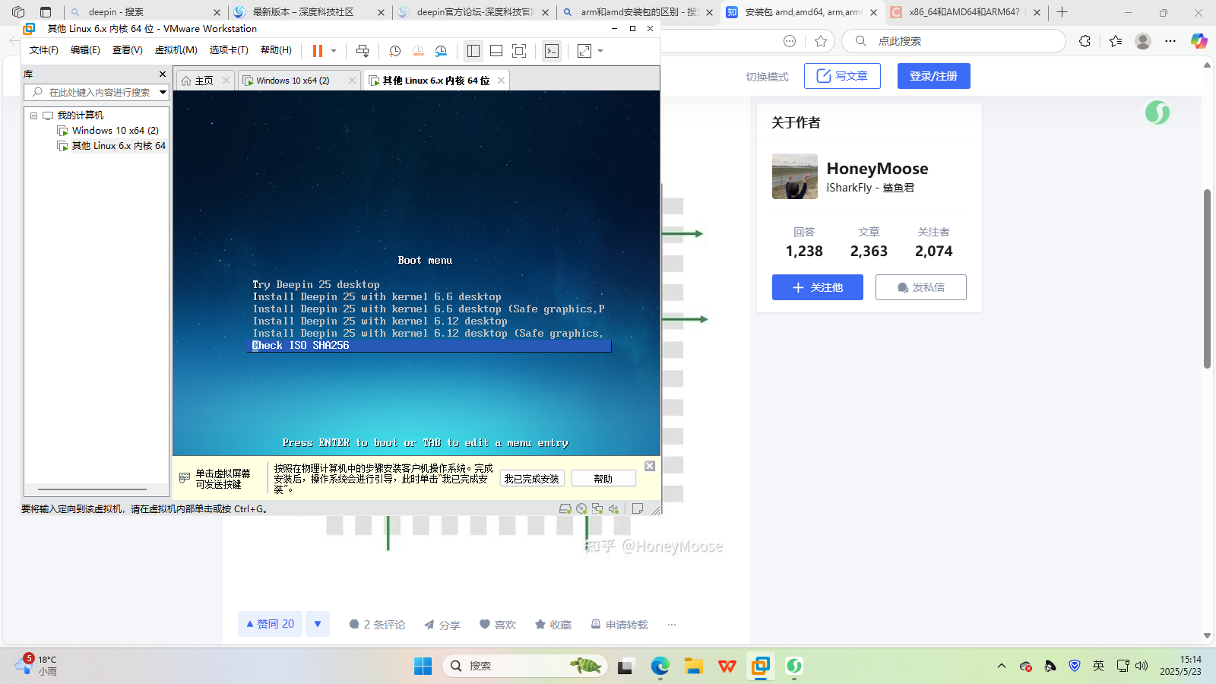Collapse the 我的计算机 tree node
The height and width of the screenshot is (684, 1216).
click(33, 116)
